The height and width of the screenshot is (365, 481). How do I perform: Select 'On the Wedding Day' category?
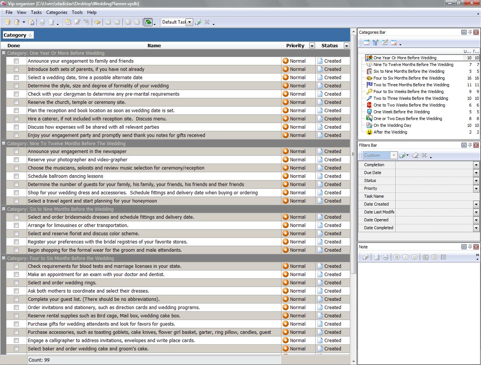(392, 125)
